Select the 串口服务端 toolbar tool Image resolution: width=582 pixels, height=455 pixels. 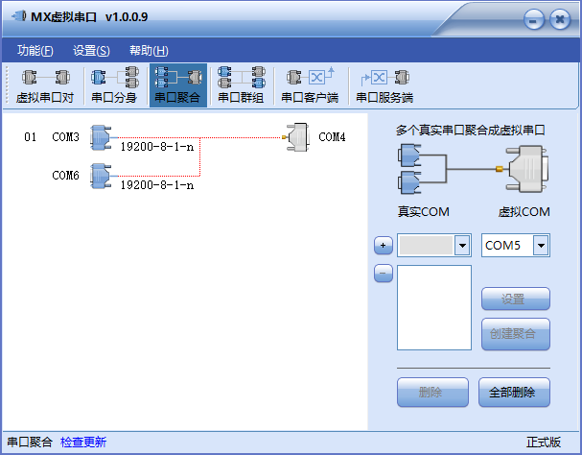[x=384, y=85]
